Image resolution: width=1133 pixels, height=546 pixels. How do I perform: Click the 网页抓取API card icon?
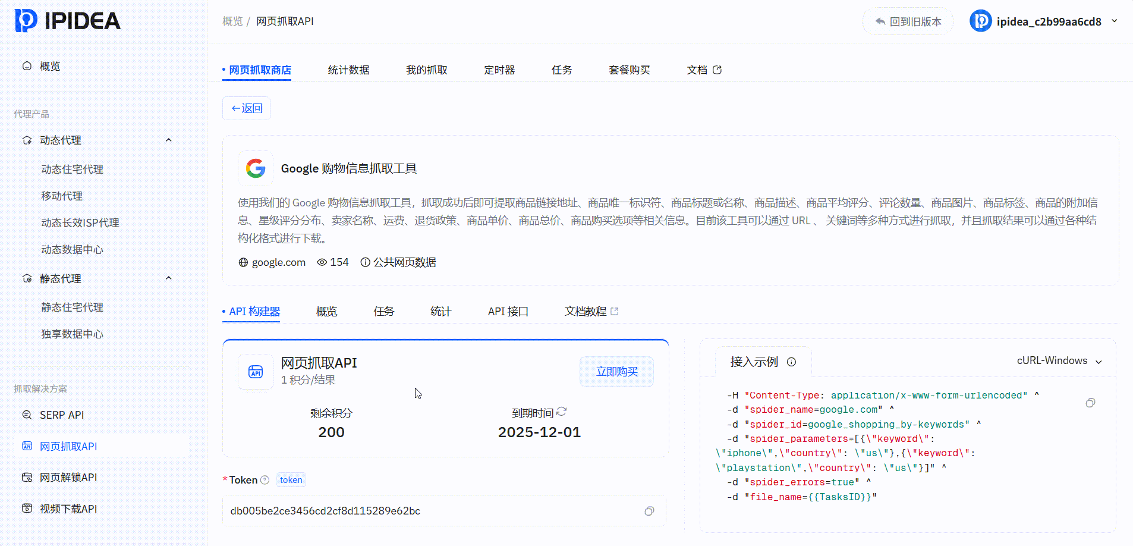point(256,372)
